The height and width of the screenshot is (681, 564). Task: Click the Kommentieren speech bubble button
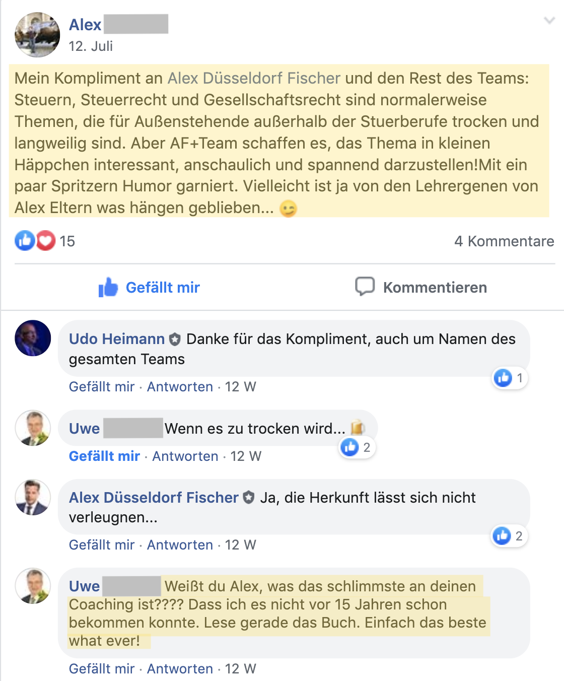pos(421,288)
